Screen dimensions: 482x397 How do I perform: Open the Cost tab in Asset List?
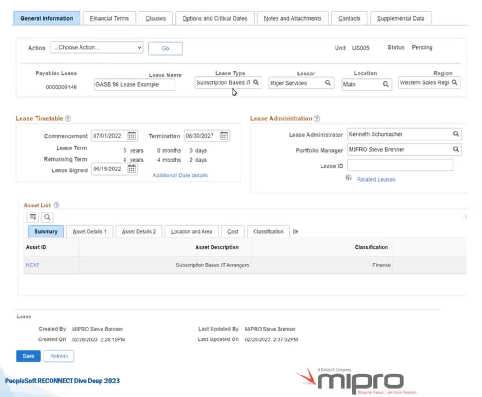[x=233, y=231]
